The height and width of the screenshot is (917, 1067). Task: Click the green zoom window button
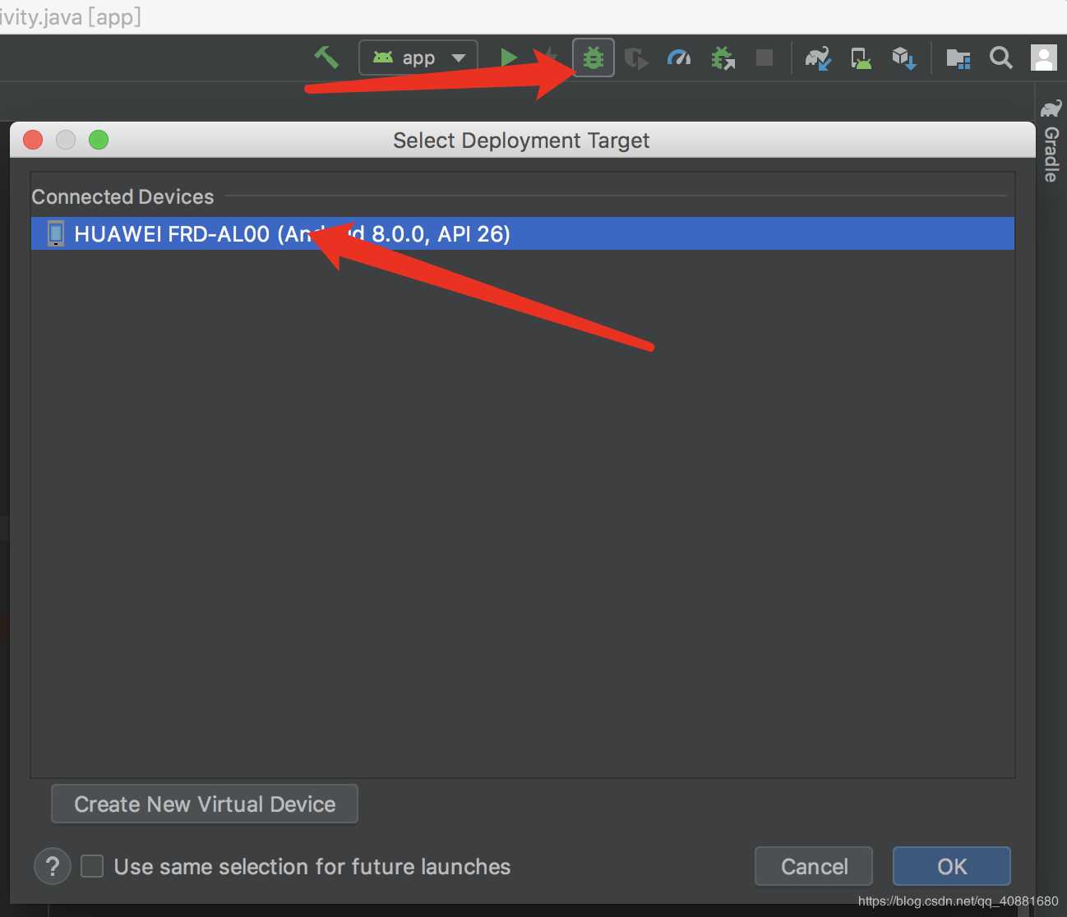pyautogui.click(x=99, y=140)
